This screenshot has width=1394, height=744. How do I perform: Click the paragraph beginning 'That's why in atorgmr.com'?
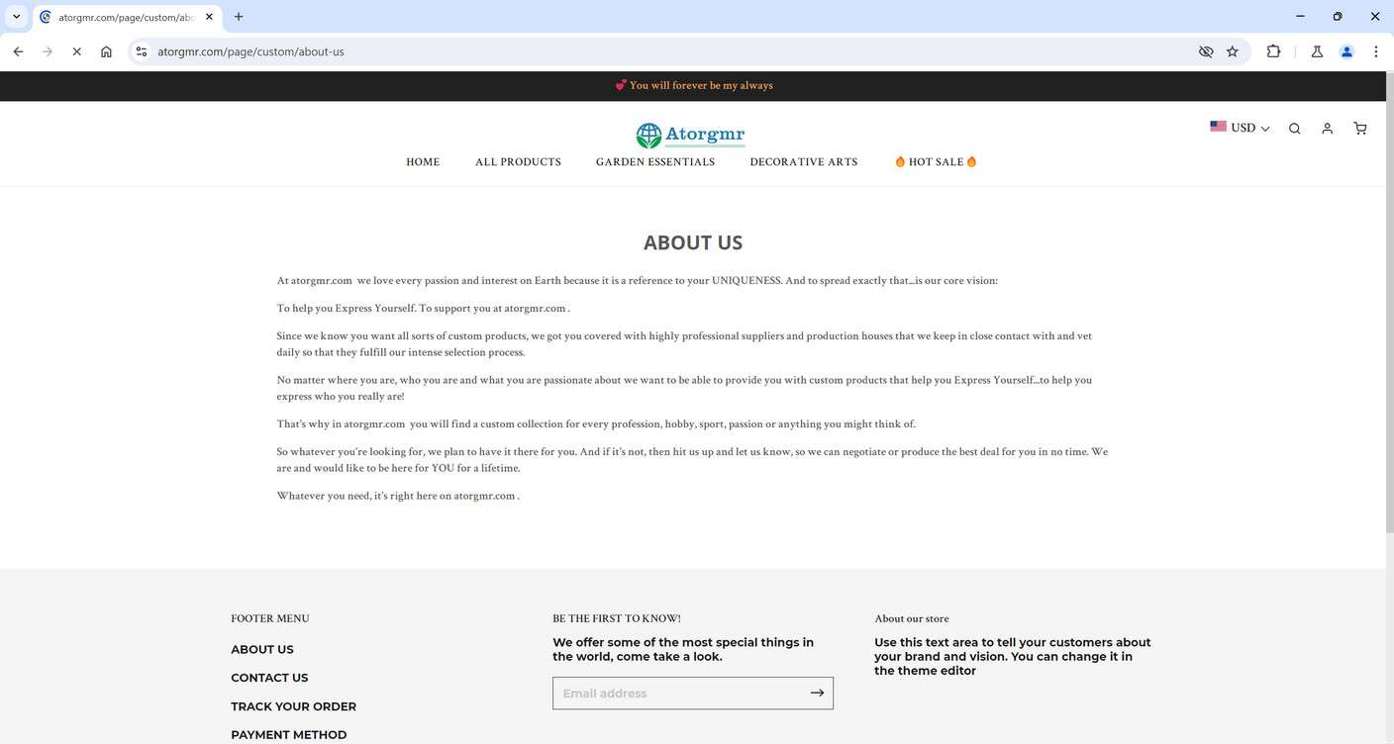coord(596,424)
